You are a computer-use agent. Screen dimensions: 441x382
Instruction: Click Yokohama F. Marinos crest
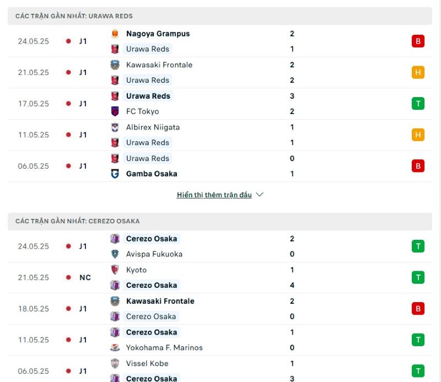(115, 348)
